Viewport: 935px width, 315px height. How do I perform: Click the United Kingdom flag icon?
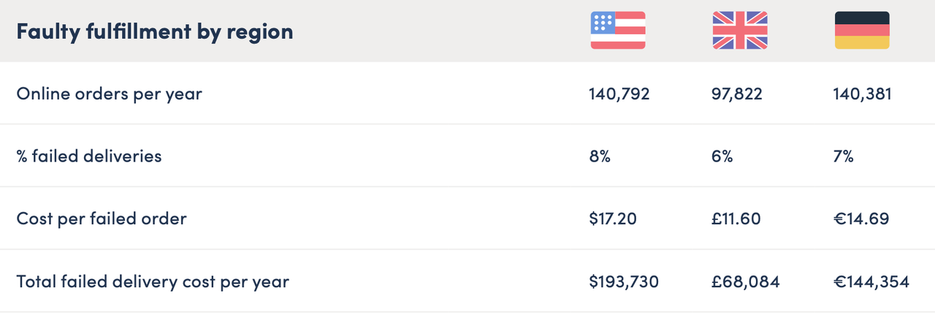[740, 31]
